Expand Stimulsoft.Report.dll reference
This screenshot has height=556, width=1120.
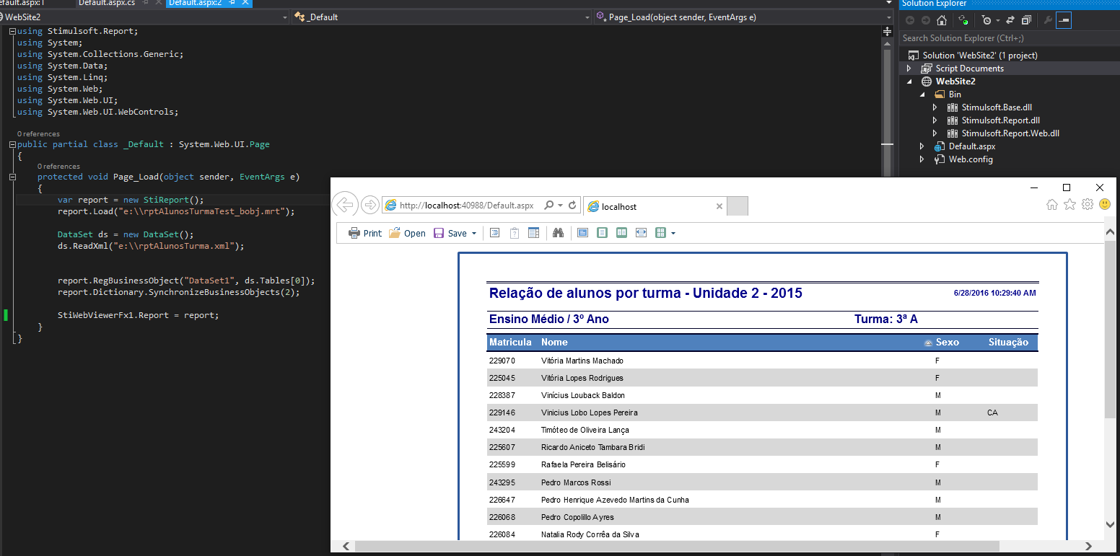click(935, 120)
